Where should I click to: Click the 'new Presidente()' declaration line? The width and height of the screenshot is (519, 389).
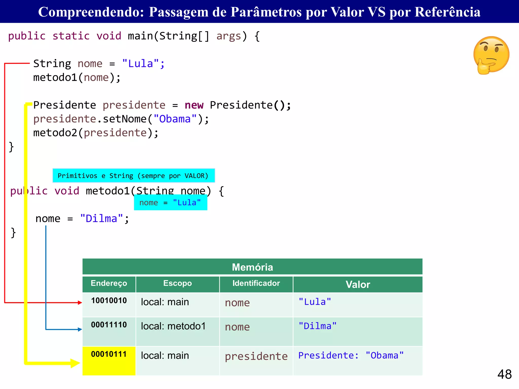click(x=162, y=105)
